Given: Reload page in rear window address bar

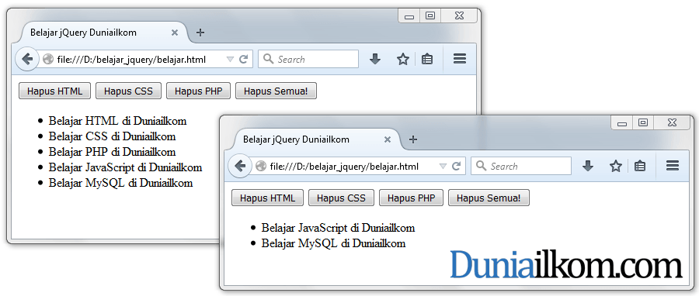Looking at the screenshot, I should pyautogui.click(x=243, y=59).
